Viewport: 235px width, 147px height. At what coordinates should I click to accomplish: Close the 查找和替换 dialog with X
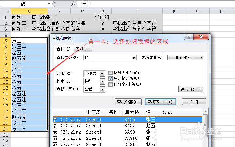tap(201, 37)
